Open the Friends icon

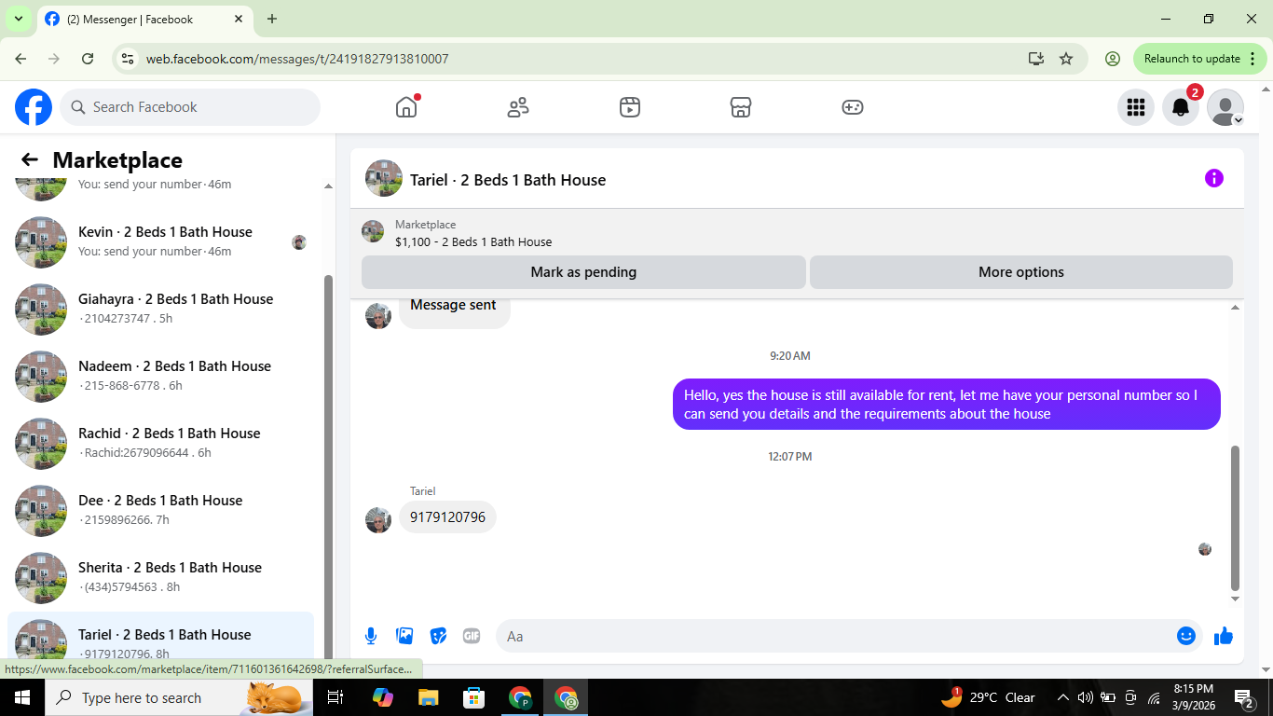coord(518,107)
